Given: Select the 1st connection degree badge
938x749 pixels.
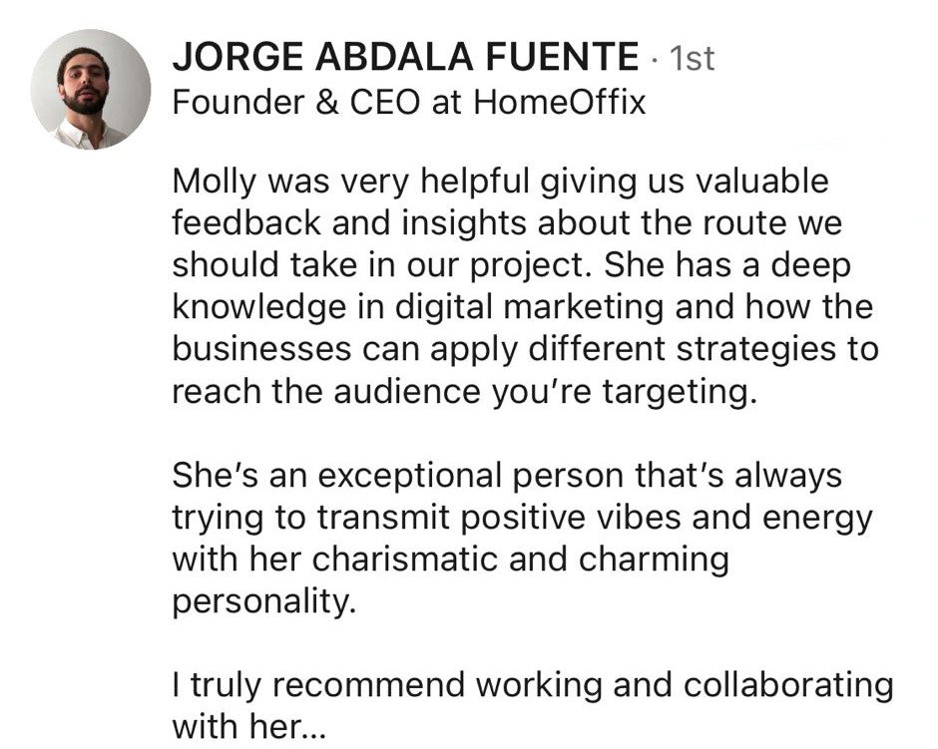Looking at the screenshot, I should [692, 58].
